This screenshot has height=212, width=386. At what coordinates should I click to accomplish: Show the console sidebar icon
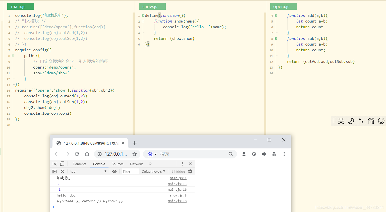click(x=54, y=171)
